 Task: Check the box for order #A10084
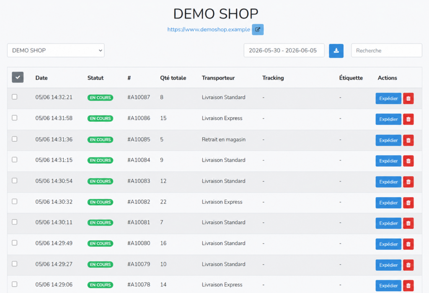coord(15,159)
